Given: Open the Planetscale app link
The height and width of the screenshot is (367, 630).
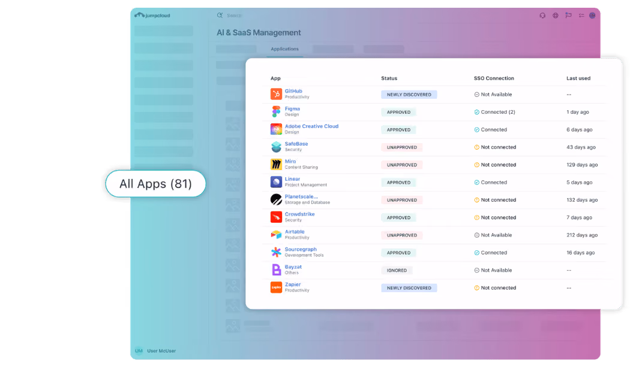Looking at the screenshot, I should [301, 196].
